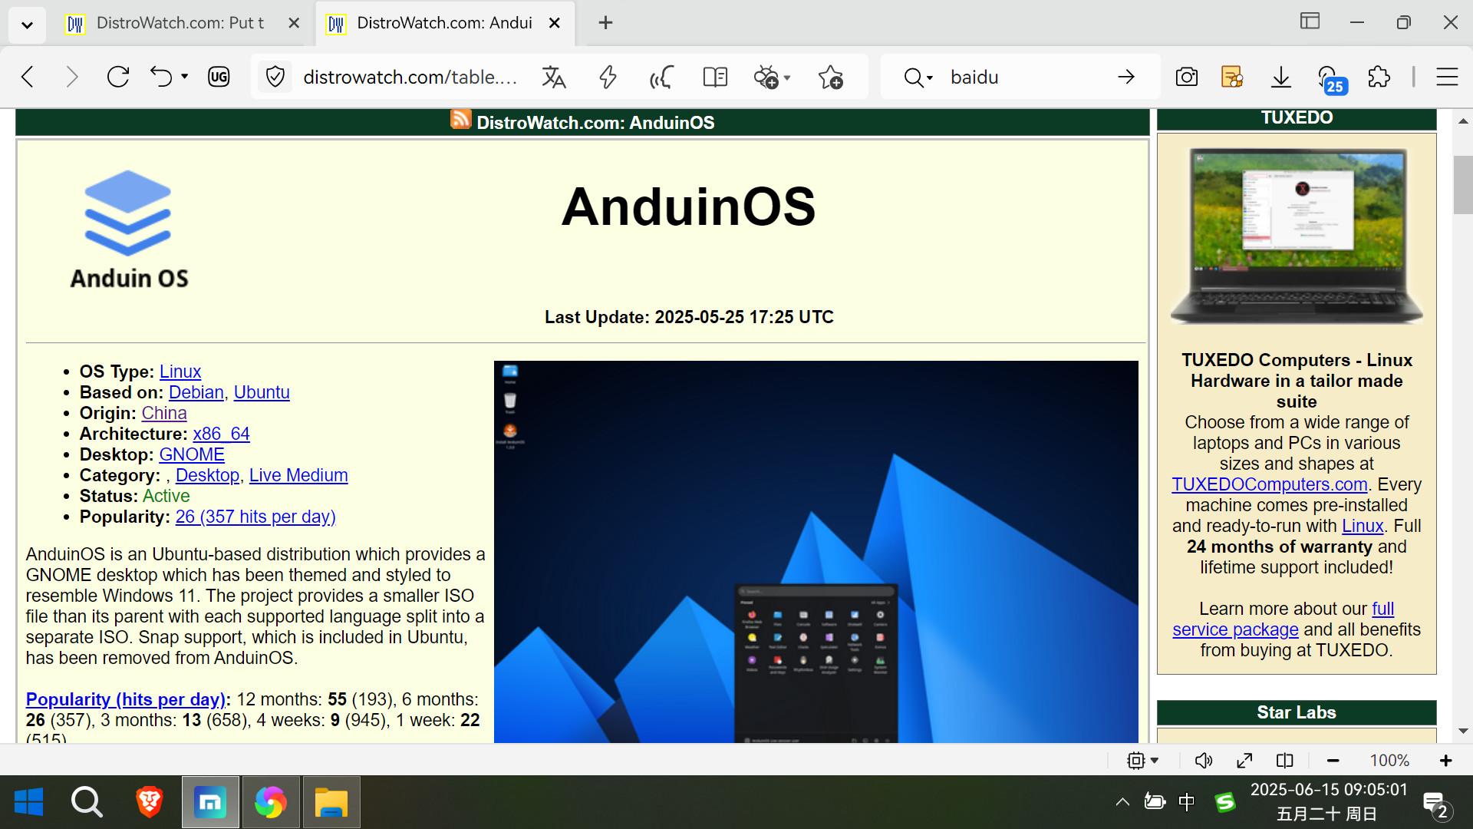The height and width of the screenshot is (829, 1473).
Task: Expand the tools dropdown next to the gear
Action: [x=787, y=78]
